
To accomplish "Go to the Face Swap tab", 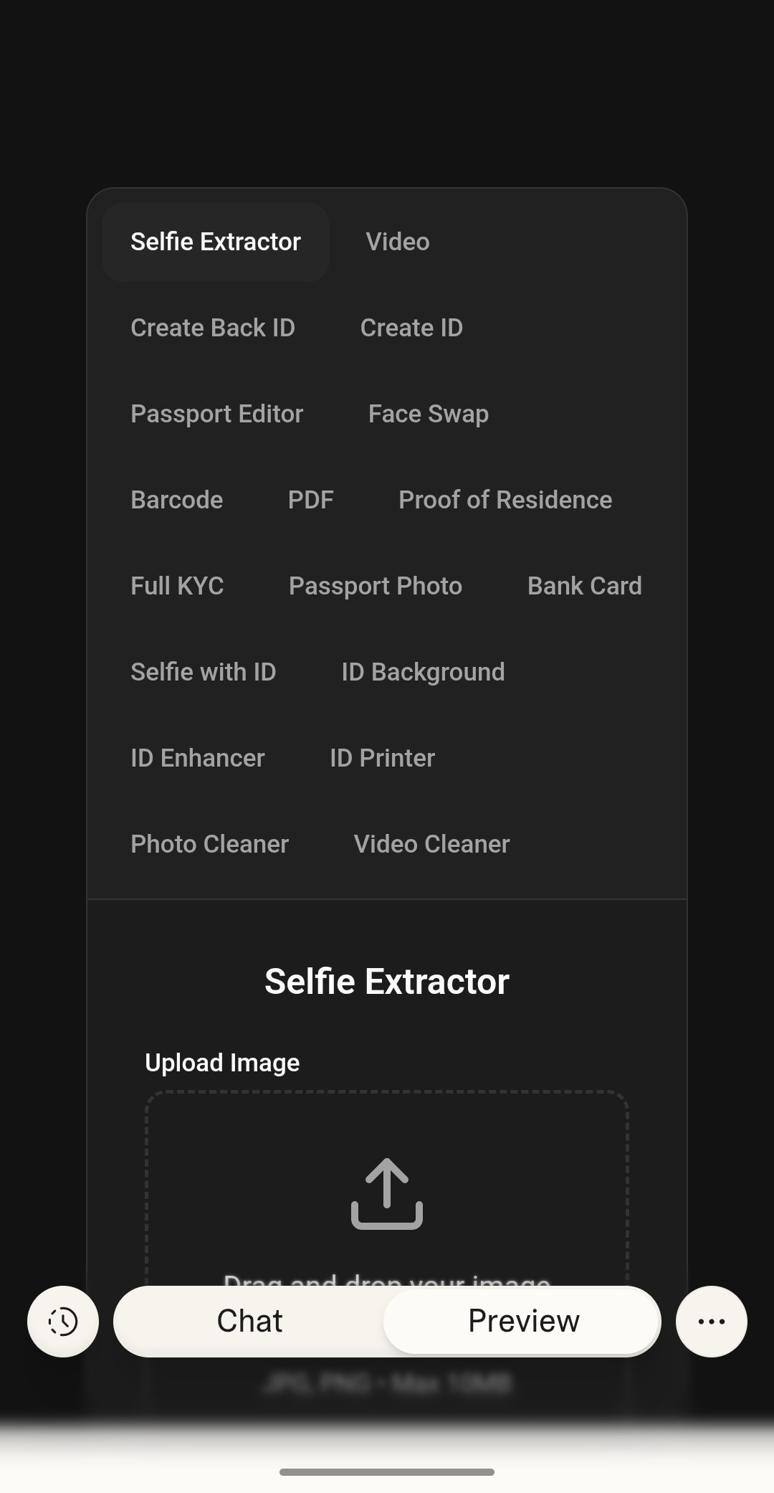I will [x=428, y=414].
